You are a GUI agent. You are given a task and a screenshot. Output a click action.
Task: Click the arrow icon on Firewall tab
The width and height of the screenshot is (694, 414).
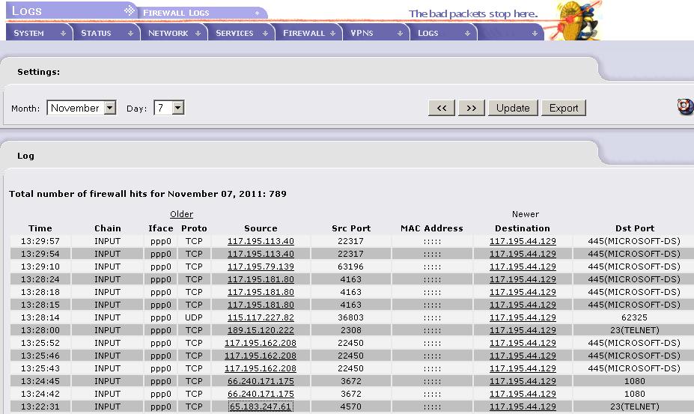click(x=333, y=34)
